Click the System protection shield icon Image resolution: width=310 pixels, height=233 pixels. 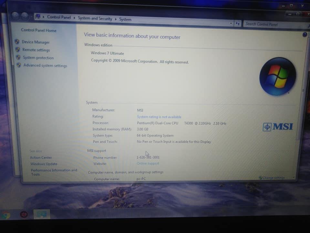pos(18,57)
